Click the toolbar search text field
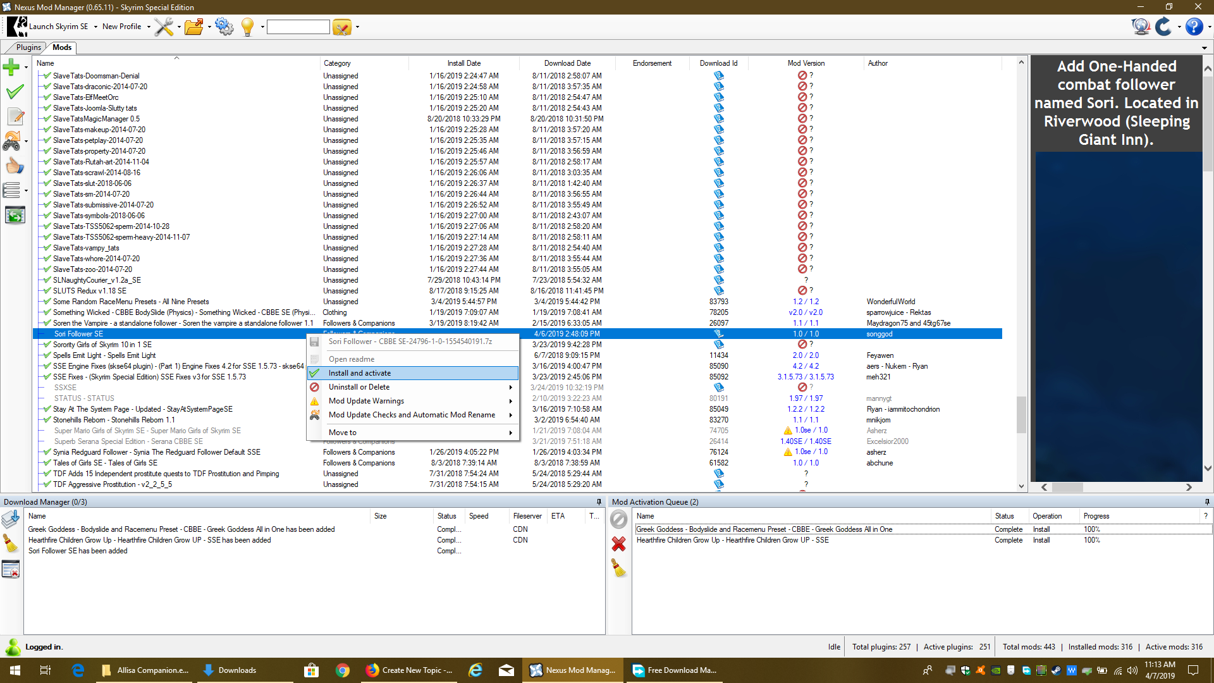The image size is (1214, 683). pos(298,27)
